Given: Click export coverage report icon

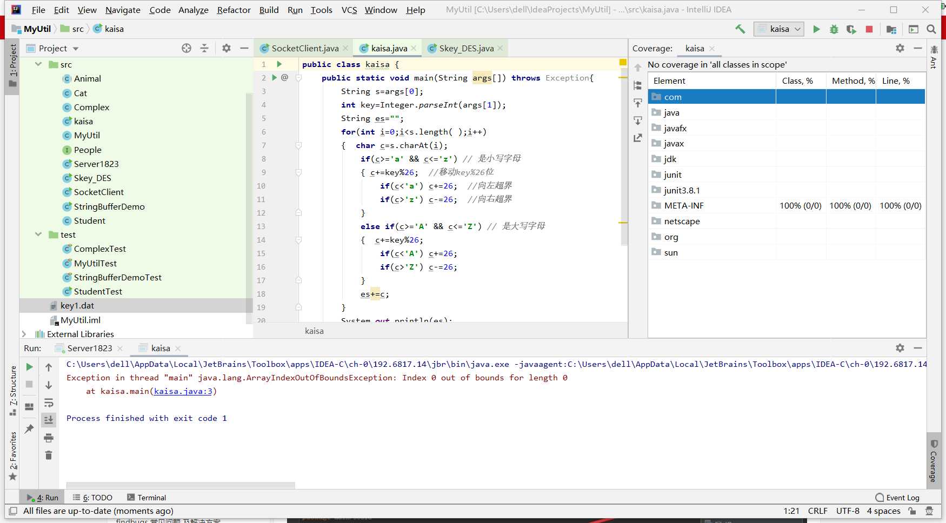Looking at the screenshot, I should (638, 138).
